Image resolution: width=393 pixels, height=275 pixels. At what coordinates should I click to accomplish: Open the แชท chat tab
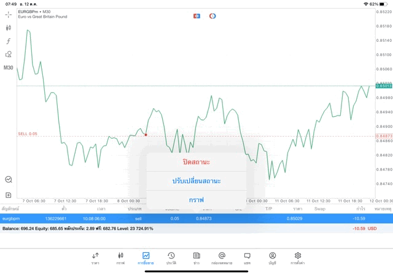pyautogui.click(x=247, y=258)
